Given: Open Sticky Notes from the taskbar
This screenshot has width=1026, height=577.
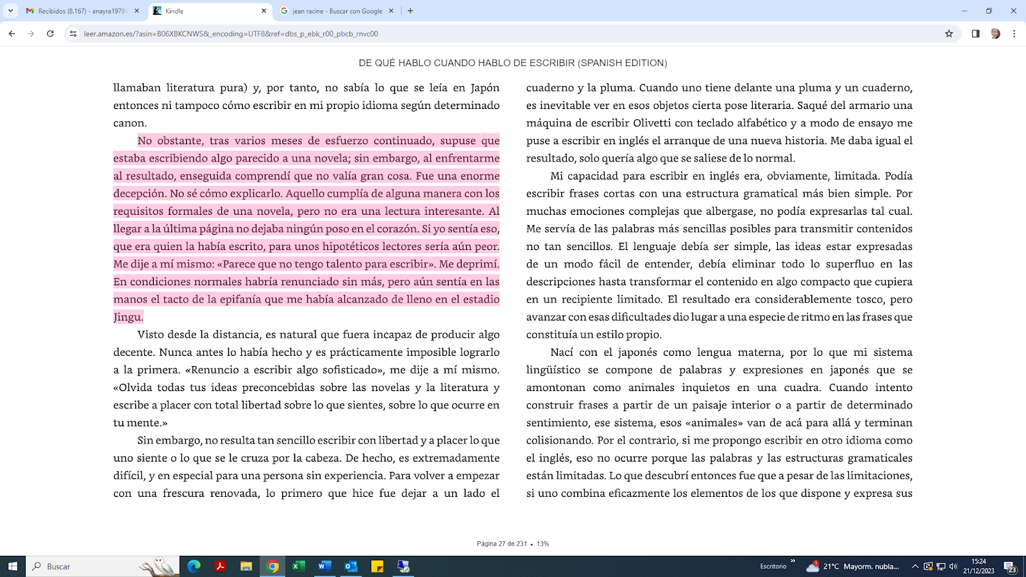Looking at the screenshot, I should (x=377, y=566).
